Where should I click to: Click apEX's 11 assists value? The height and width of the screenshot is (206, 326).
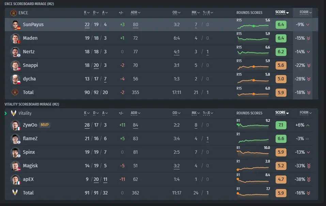click(x=105, y=179)
